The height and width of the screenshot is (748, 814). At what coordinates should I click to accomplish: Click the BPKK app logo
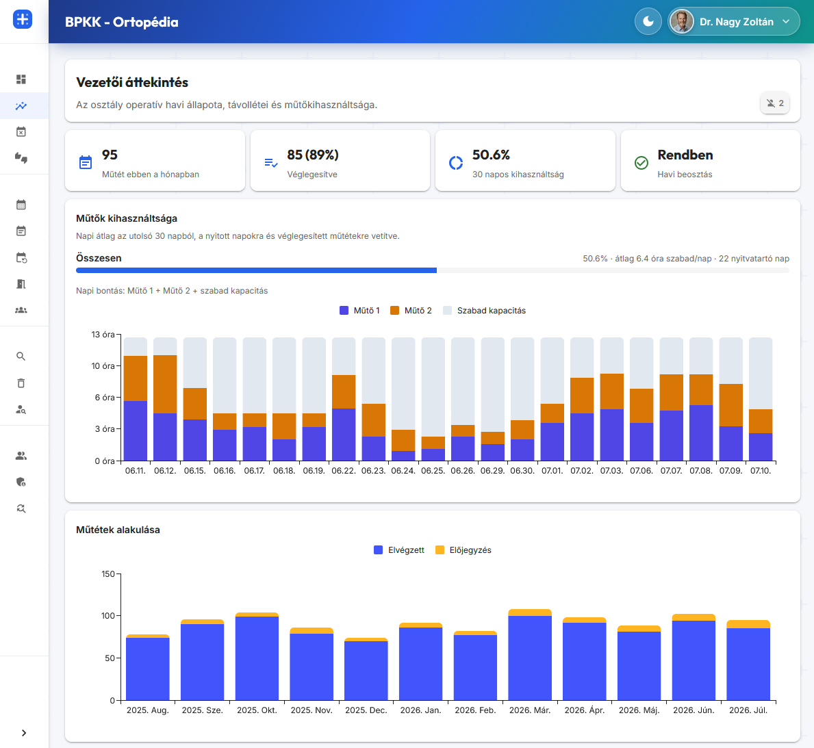23,20
